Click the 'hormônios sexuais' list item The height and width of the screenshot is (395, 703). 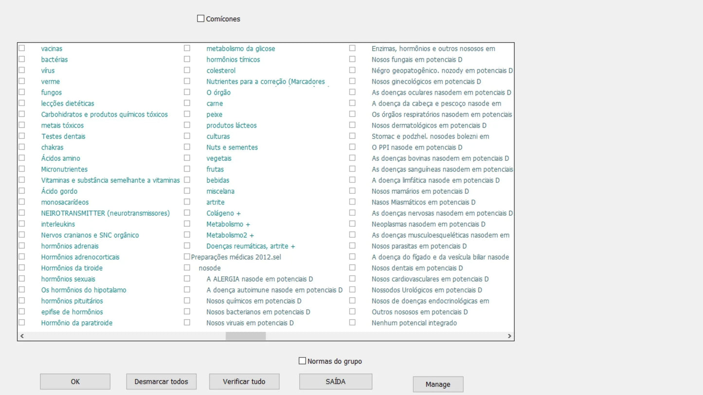pos(68,279)
